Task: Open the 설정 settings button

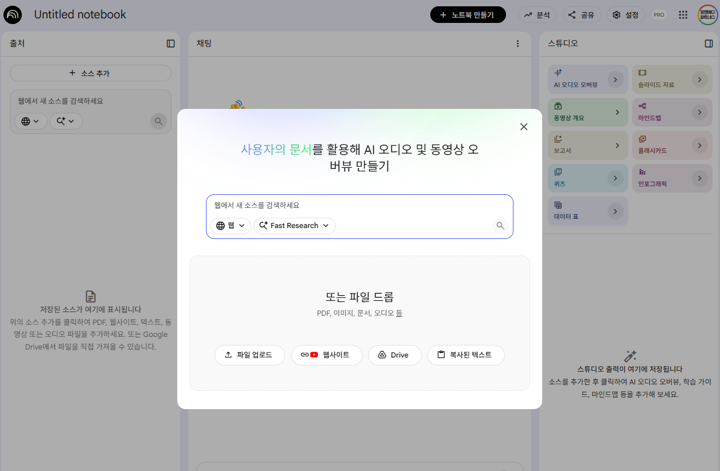Action: [626, 15]
